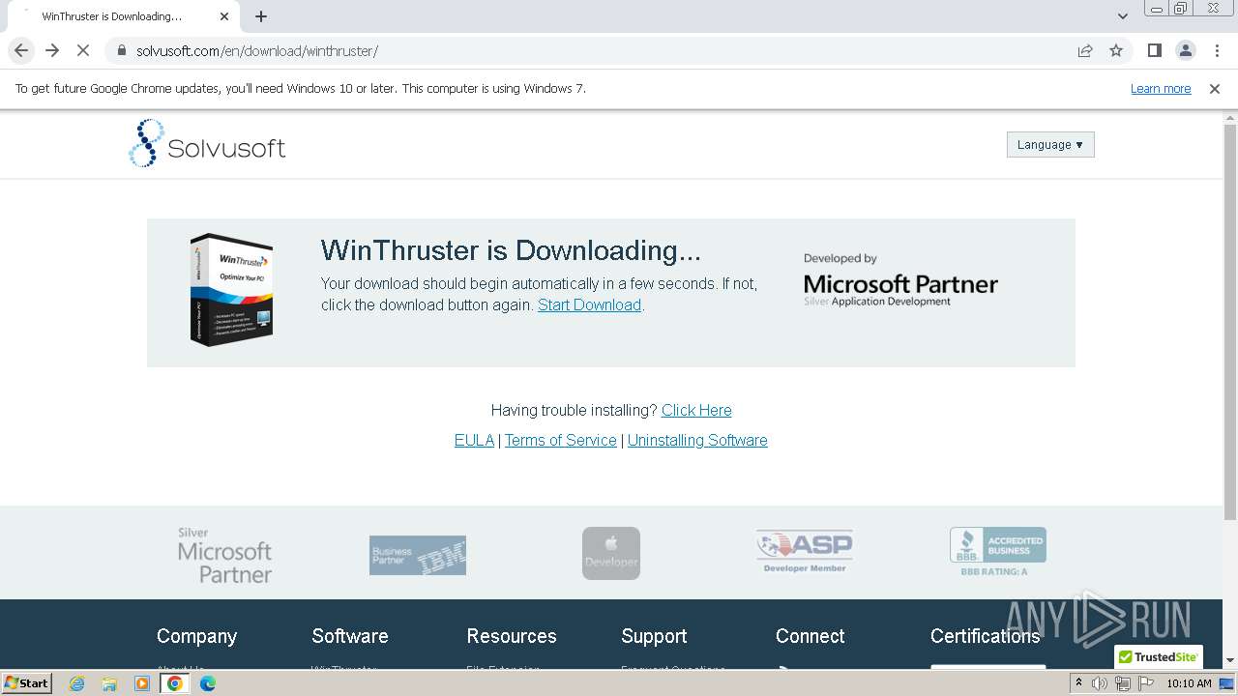Image resolution: width=1238 pixels, height=696 pixels.
Task: Share this page icon in address bar
Action: 1085,50
